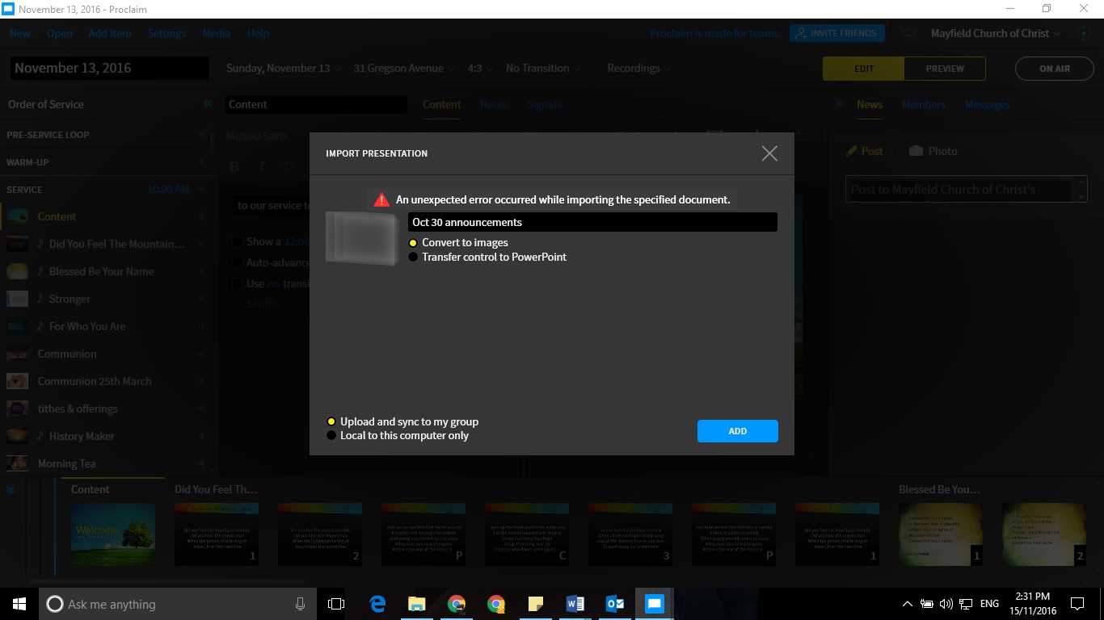Click the red error warning triangle icon
The width and height of the screenshot is (1104, 620).
[x=381, y=199]
